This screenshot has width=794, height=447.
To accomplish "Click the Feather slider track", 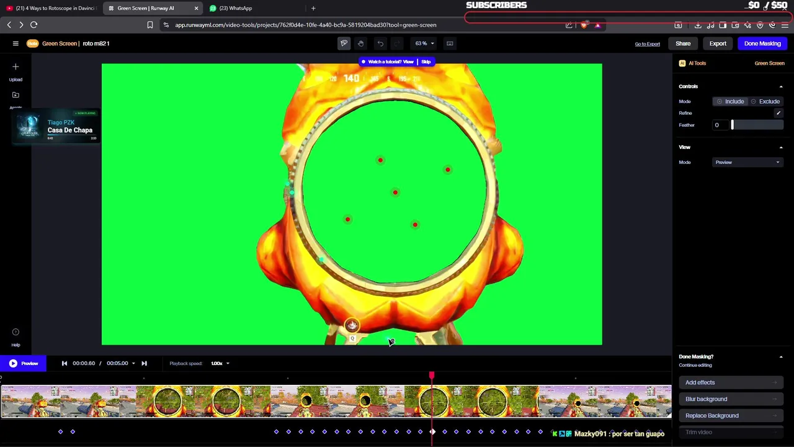I will pos(757,125).
